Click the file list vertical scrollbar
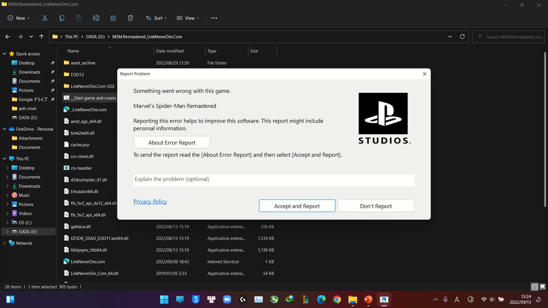Image resolution: width=548 pixels, height=308 pixels. (x=545, y=129)
